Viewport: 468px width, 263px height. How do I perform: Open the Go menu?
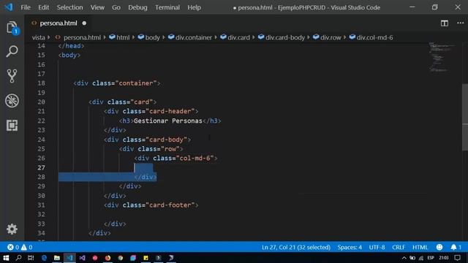click(x=116, y=7)
